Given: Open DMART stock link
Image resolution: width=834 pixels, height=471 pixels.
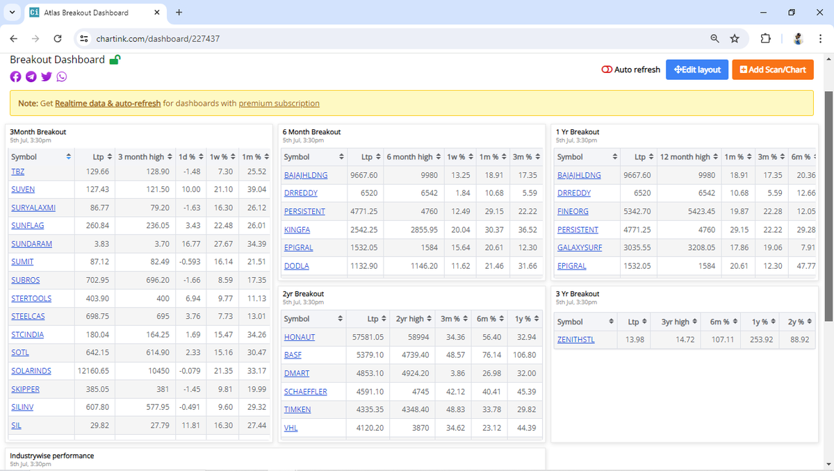Looking at the screenshot, I should [x=297, y=373].
